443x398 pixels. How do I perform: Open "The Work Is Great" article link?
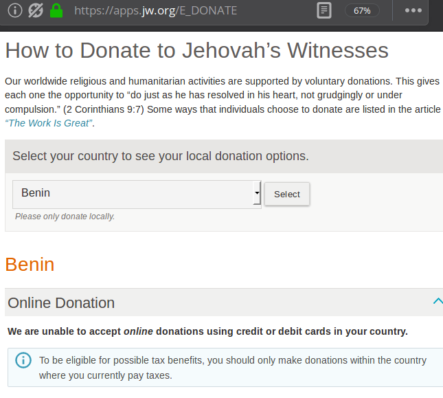(48, 124)
